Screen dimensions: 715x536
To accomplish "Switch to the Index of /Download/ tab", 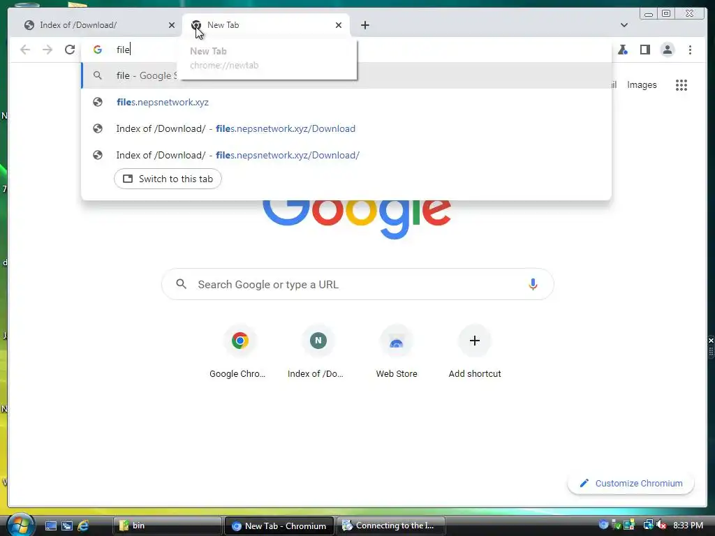I will [94, 25].
